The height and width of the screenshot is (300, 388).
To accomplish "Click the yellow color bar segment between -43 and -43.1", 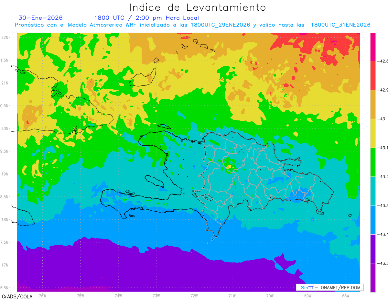I will click(373, 133).
